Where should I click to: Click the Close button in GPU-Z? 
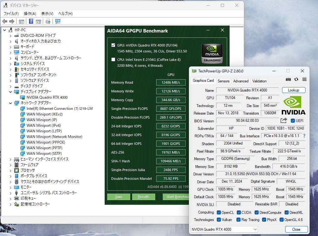click(296, 229)
